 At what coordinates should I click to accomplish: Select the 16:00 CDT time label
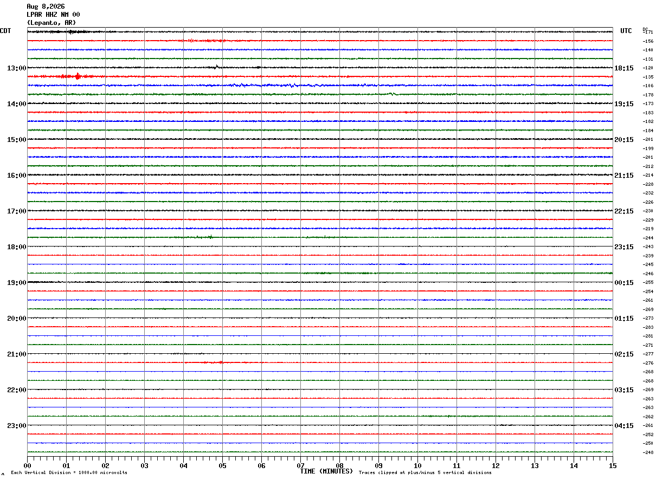(x=16, y=176)
